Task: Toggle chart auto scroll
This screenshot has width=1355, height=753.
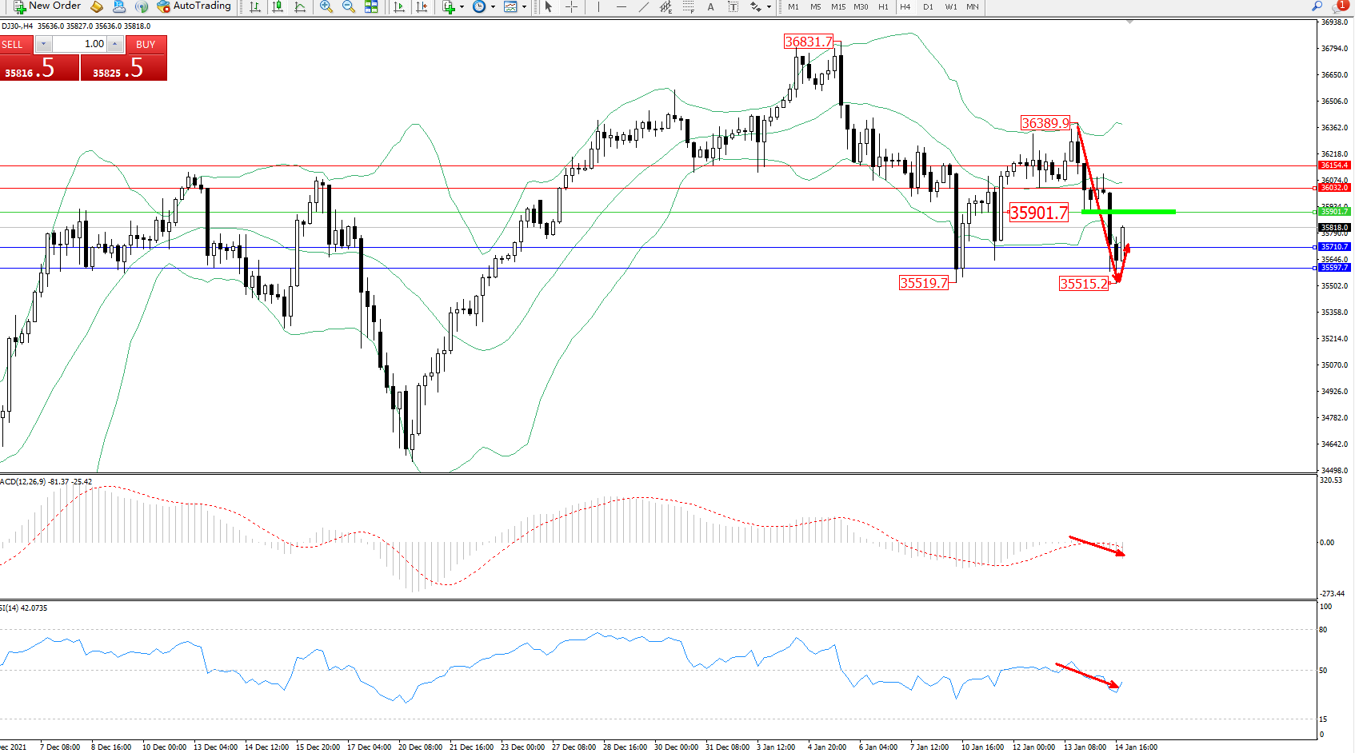Action: tap(399, 6)
